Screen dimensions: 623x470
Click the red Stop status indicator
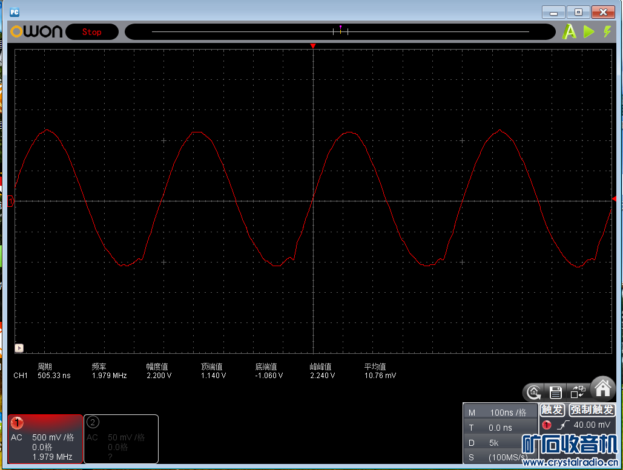92,32
